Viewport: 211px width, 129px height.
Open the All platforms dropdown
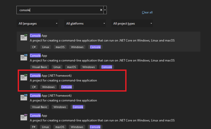[x=85, y=24]
